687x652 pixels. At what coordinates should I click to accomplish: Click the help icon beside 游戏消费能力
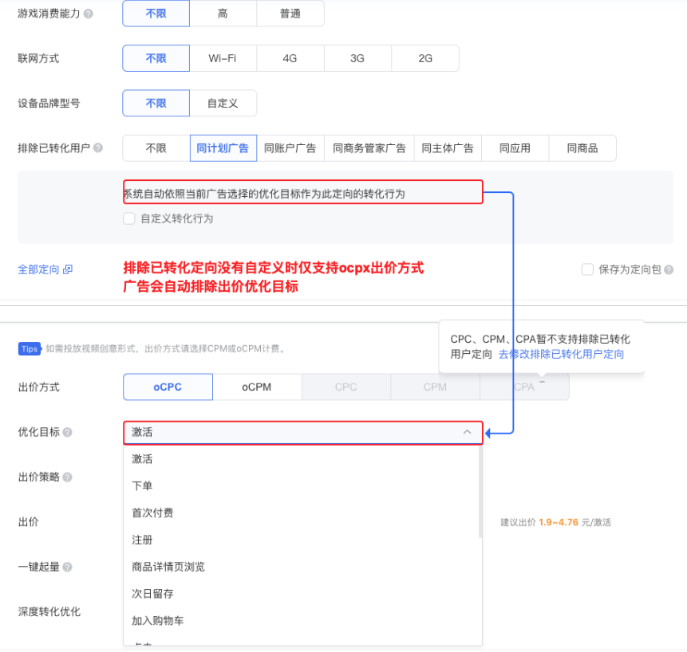pyautogui.click(x=89, y=14)
